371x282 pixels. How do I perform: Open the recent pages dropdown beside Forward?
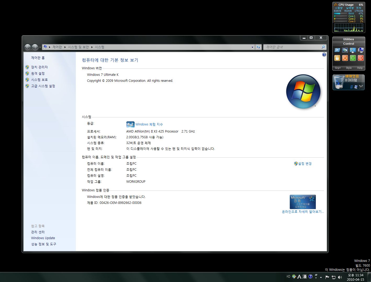40,47
